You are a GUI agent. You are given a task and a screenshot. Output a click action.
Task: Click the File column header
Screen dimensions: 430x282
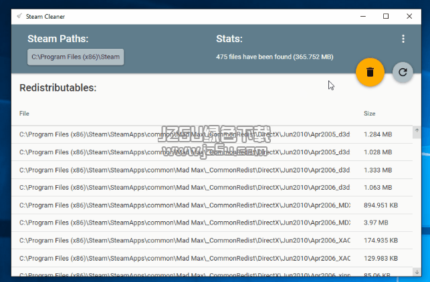24,114
